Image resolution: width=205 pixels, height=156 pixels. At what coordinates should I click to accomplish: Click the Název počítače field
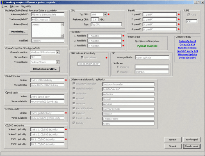click(152, 57)
